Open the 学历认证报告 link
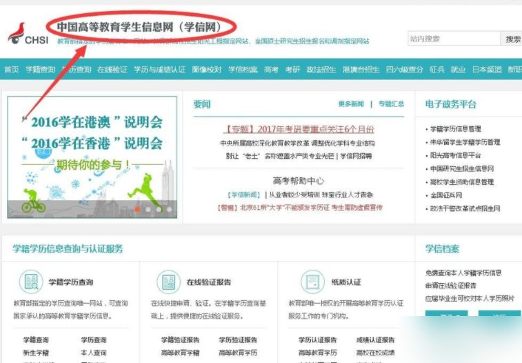This screenshot has height=363, width=522. coord(318,340)
